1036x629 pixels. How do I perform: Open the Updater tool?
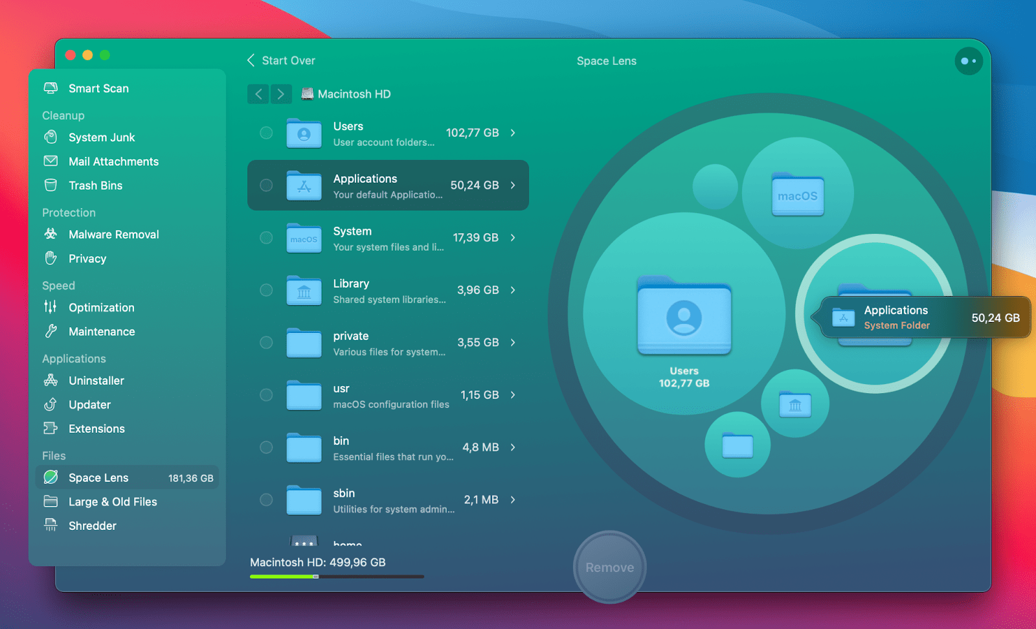click(89, 404)
